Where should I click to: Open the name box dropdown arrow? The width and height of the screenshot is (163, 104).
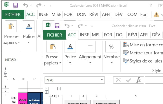point(102,80)
